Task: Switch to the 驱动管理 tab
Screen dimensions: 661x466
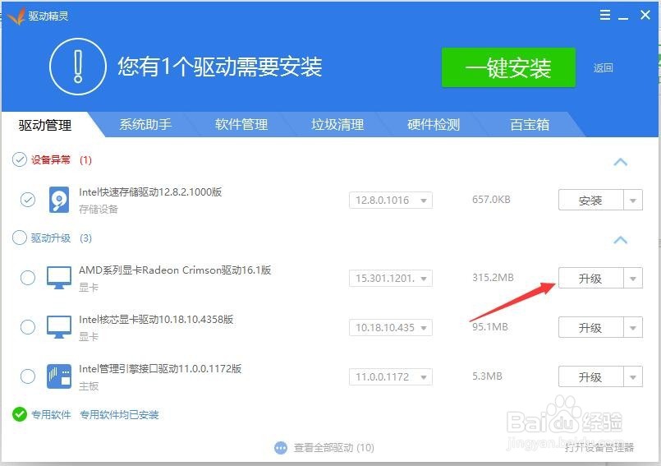Action: (x=45, y=125)
